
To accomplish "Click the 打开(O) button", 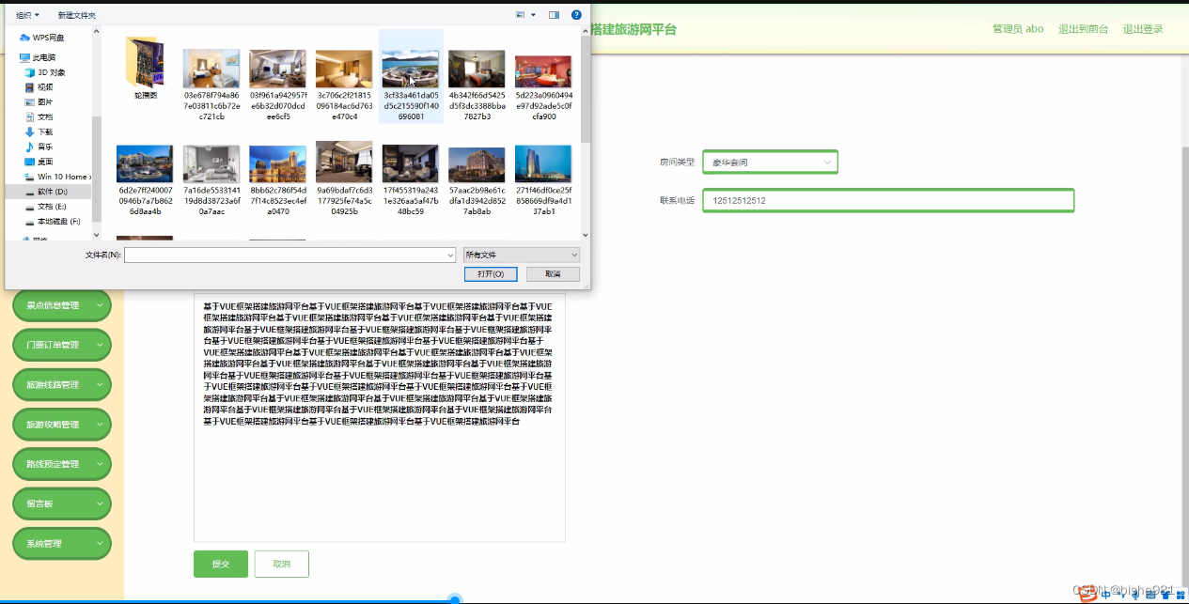I will tap(490, 273).
